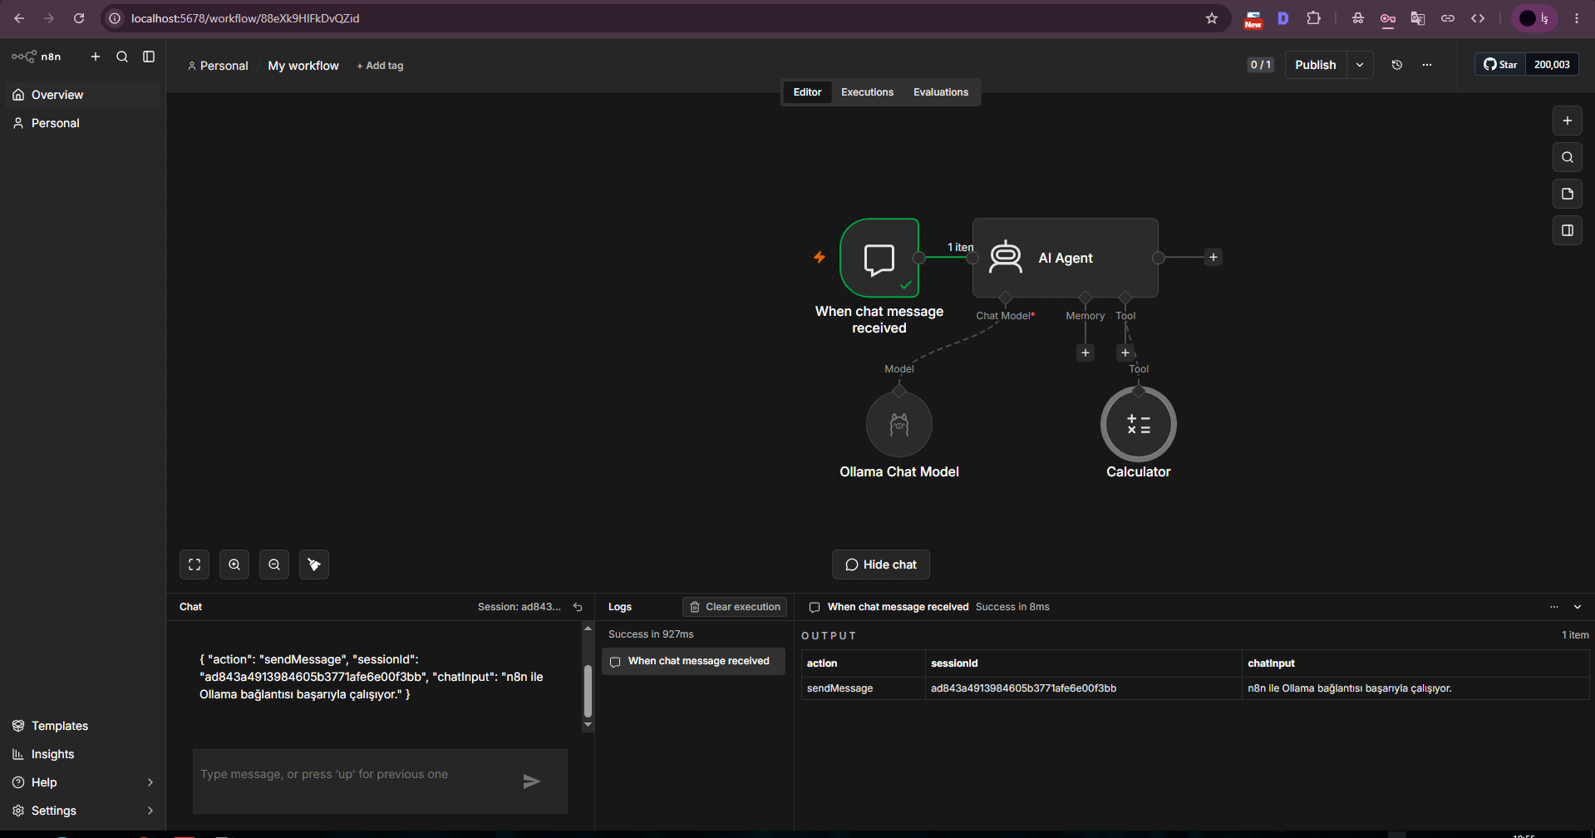Click the chatInput value cell
This screenshot has height=838, width=1595.
tap(1415, 688)
